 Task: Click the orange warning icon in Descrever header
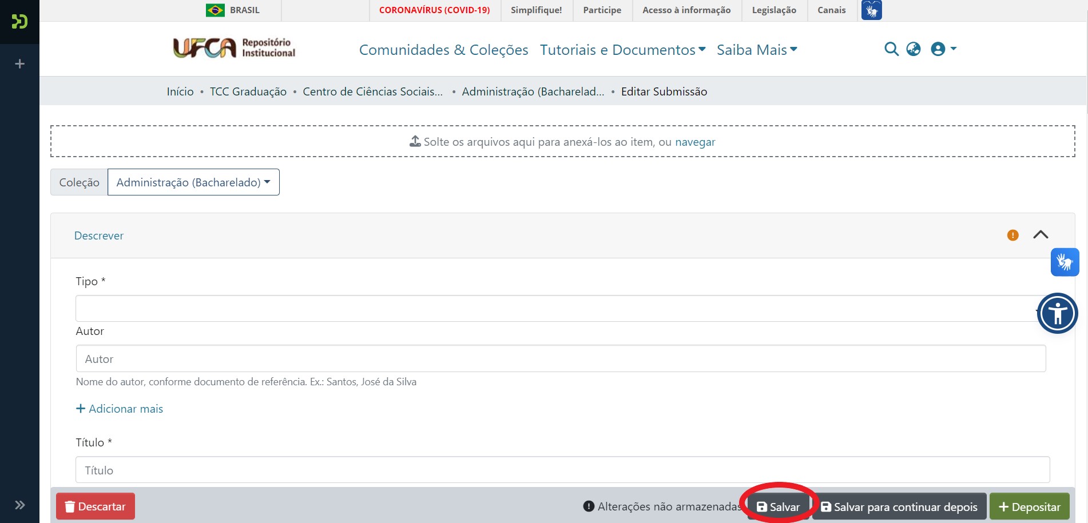pos(1012,235)
